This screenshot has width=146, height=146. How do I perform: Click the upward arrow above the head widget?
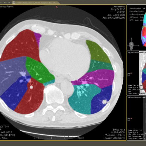pyautogui.click(x=131, y=40)
